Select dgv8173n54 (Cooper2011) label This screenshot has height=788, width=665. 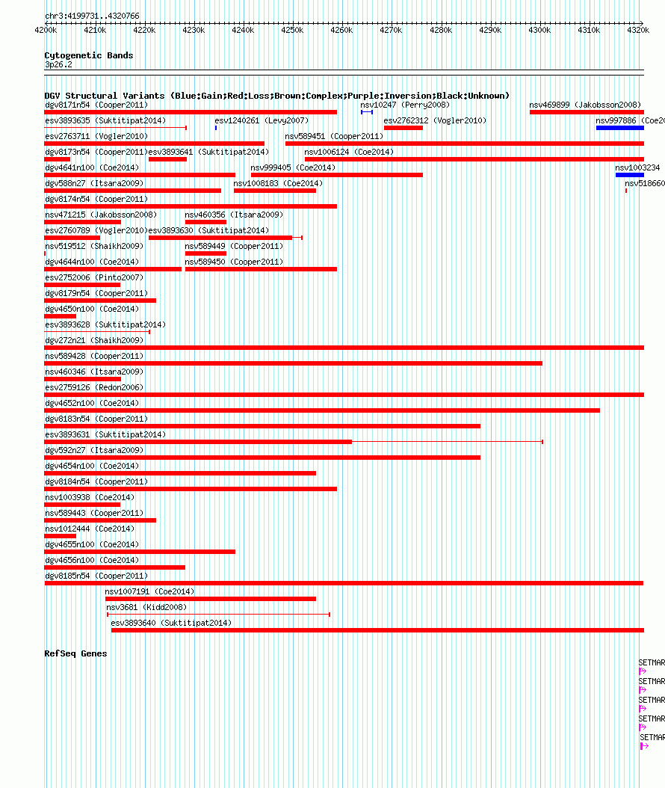(96, 152)
